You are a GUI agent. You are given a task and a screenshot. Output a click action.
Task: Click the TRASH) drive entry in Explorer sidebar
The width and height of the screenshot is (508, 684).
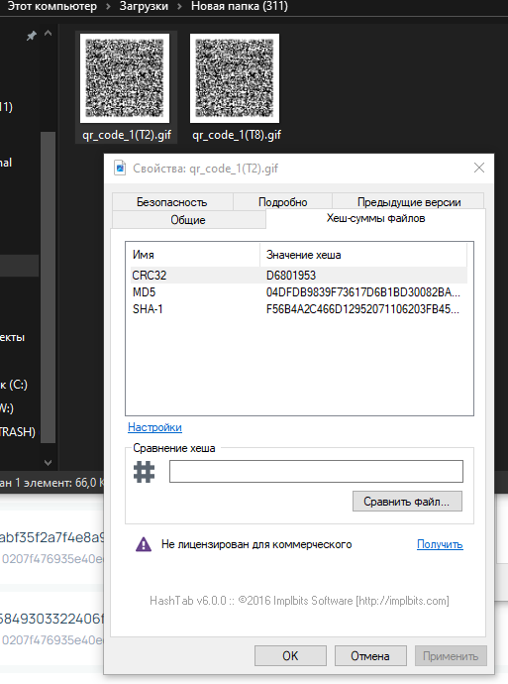18,432
